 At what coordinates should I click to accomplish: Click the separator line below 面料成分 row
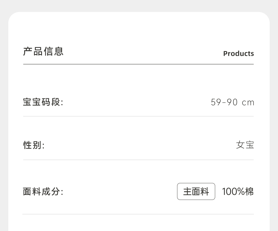click(138, 214)
